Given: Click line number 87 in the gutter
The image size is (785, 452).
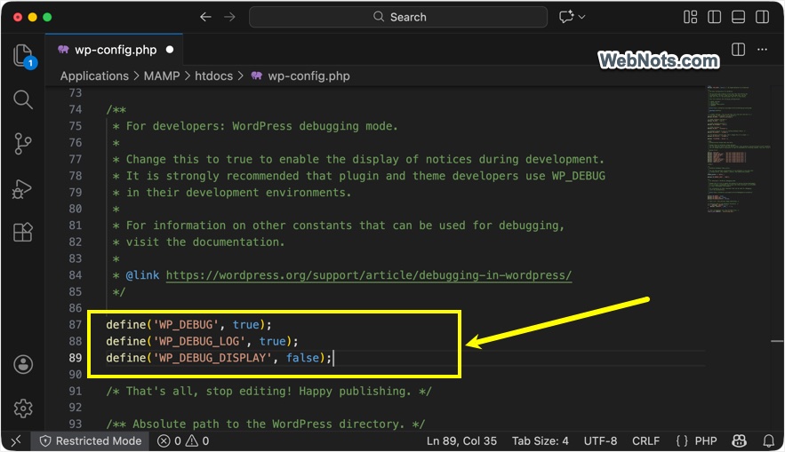Looking at the screenshot, I should click(x=75, y=324).
